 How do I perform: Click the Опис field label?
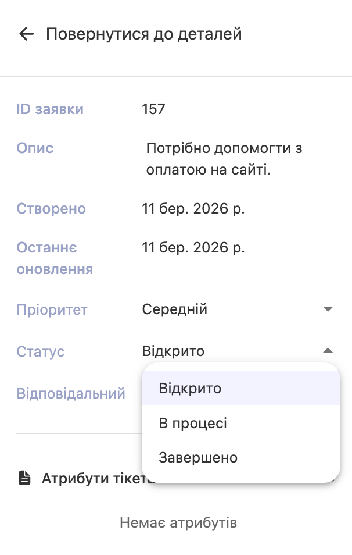click(x=34, y=148)
